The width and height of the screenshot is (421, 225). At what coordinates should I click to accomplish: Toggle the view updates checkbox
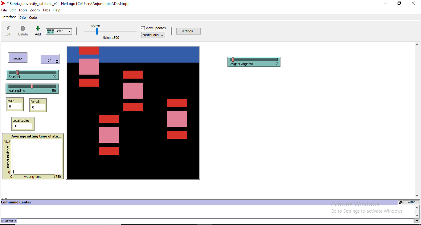click(143, 28)
